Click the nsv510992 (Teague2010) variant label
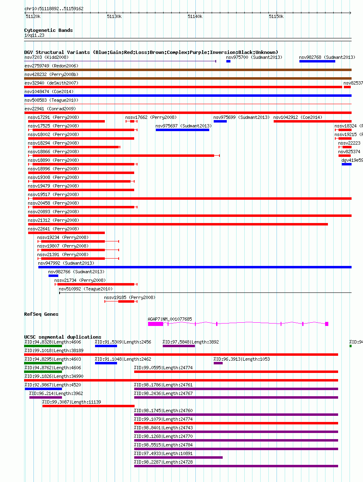The width and height of the screenshot is (363, 482). tap(86, 290)
